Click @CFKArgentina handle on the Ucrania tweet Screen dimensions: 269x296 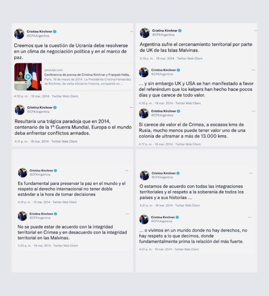tap(38, 36)
